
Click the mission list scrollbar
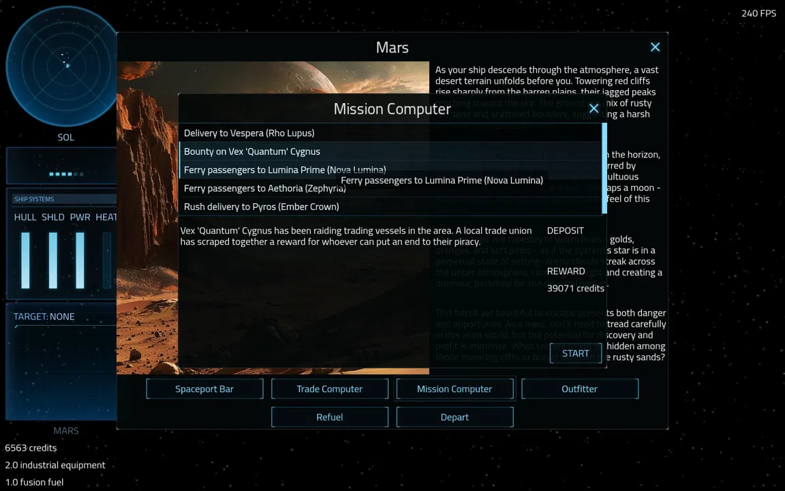604,168
